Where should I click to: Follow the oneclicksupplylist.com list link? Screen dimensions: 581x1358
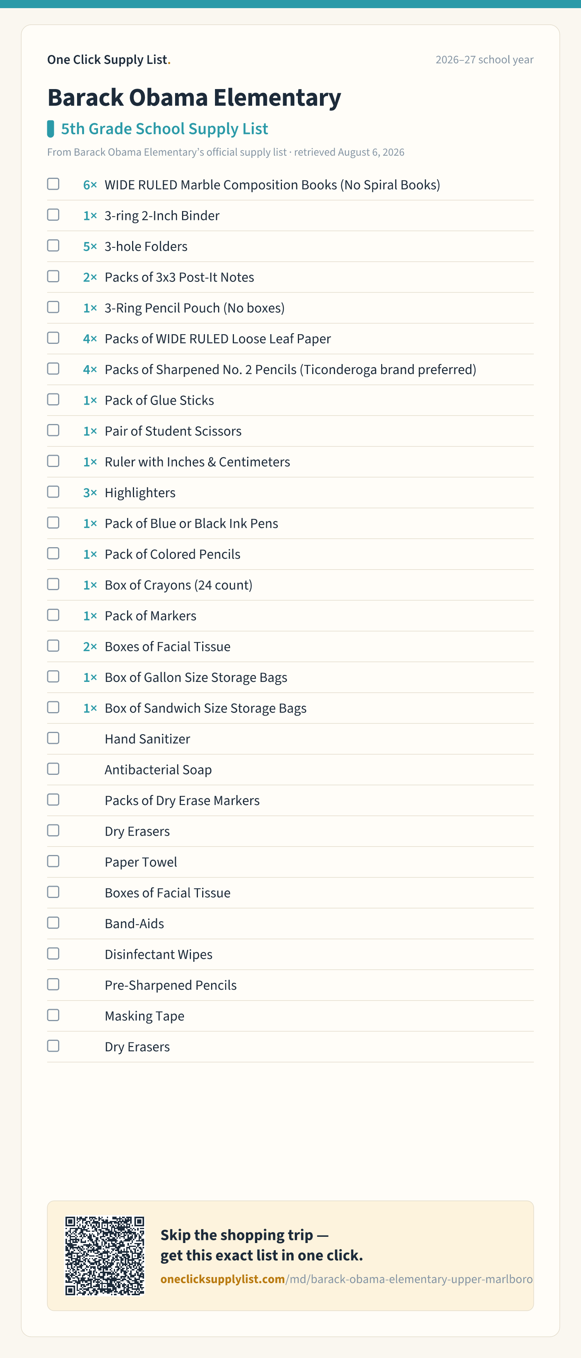(x=346, y=1279)
